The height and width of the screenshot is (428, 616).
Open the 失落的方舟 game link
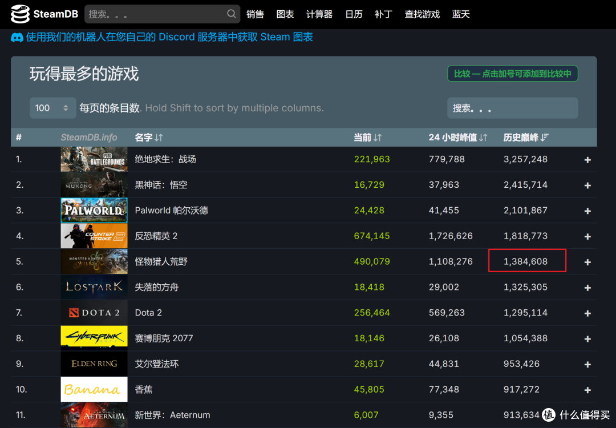point(157,287)
